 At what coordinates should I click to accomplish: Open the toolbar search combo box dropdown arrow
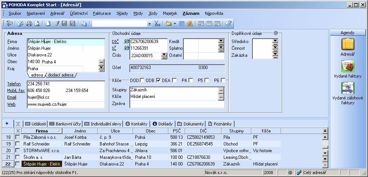149,24
